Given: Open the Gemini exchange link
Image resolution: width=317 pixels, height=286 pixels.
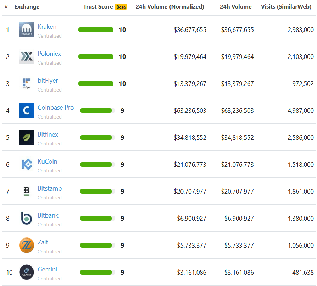Looking at the screenshot, I should tap(47, 269).
